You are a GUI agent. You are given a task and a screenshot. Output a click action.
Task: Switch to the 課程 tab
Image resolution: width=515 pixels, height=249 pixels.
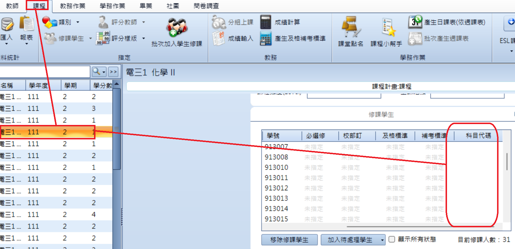(39, 6)
